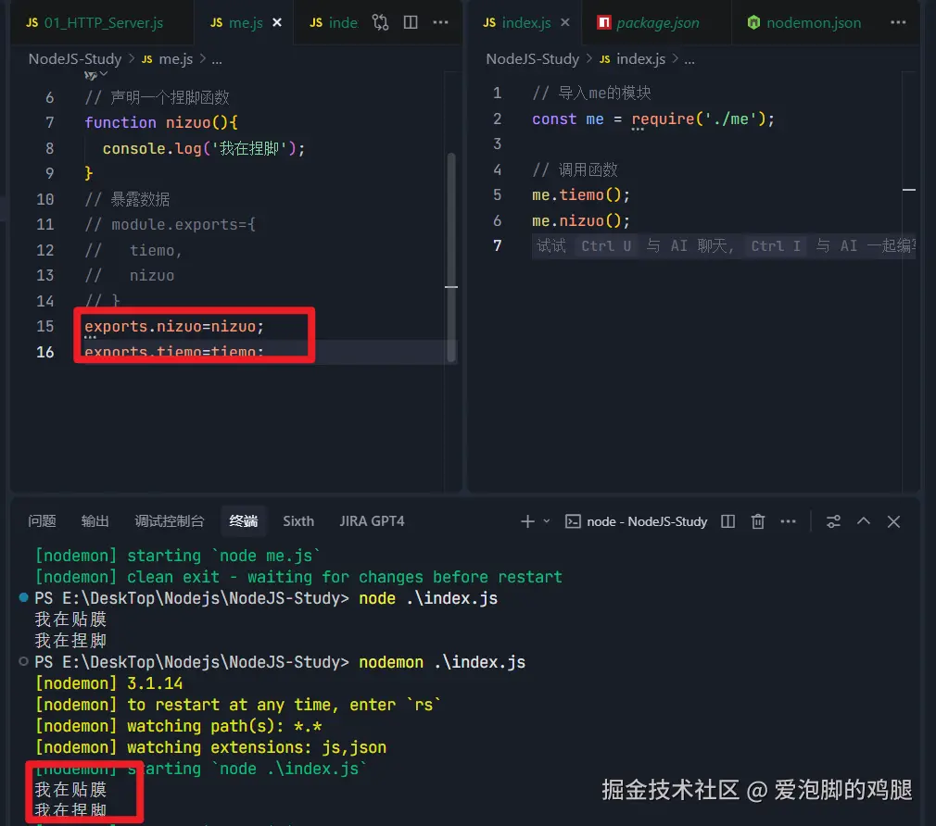Click NodeJS-Study breadcrumb above index.js editor
The image size is (936, 826).
tap(533, 59)
